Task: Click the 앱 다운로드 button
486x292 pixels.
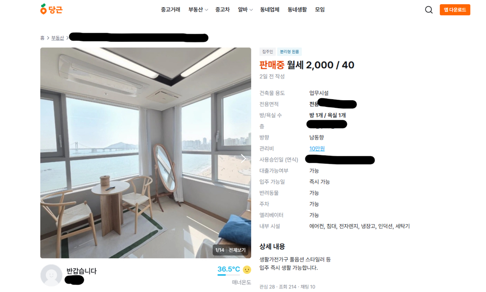Action: point(455,10)
